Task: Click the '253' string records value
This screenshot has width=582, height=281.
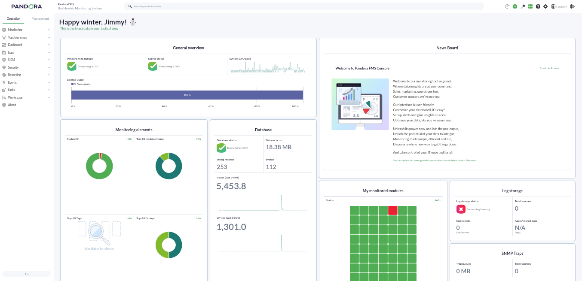Action: 222,167
